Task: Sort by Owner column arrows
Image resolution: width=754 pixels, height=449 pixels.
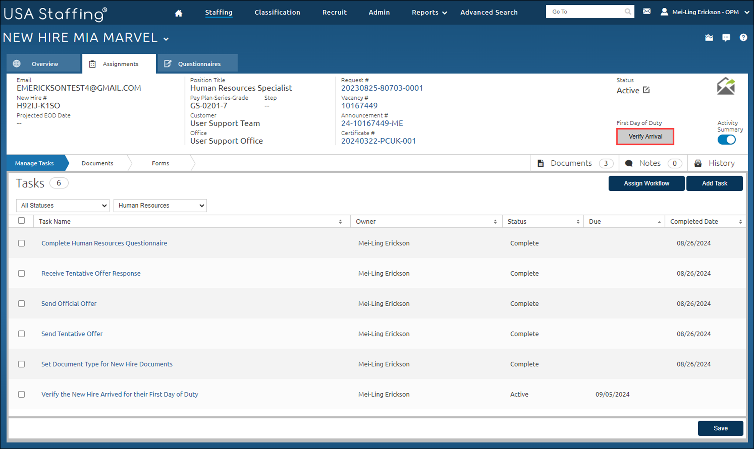Action: (x=495, y=222)
